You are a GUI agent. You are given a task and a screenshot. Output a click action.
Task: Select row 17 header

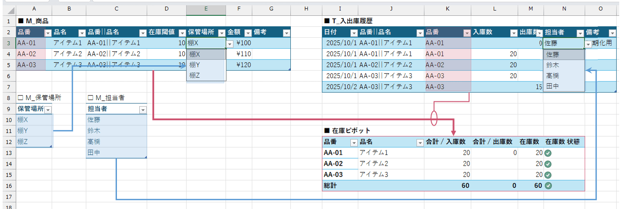click(x=8, y=197)
